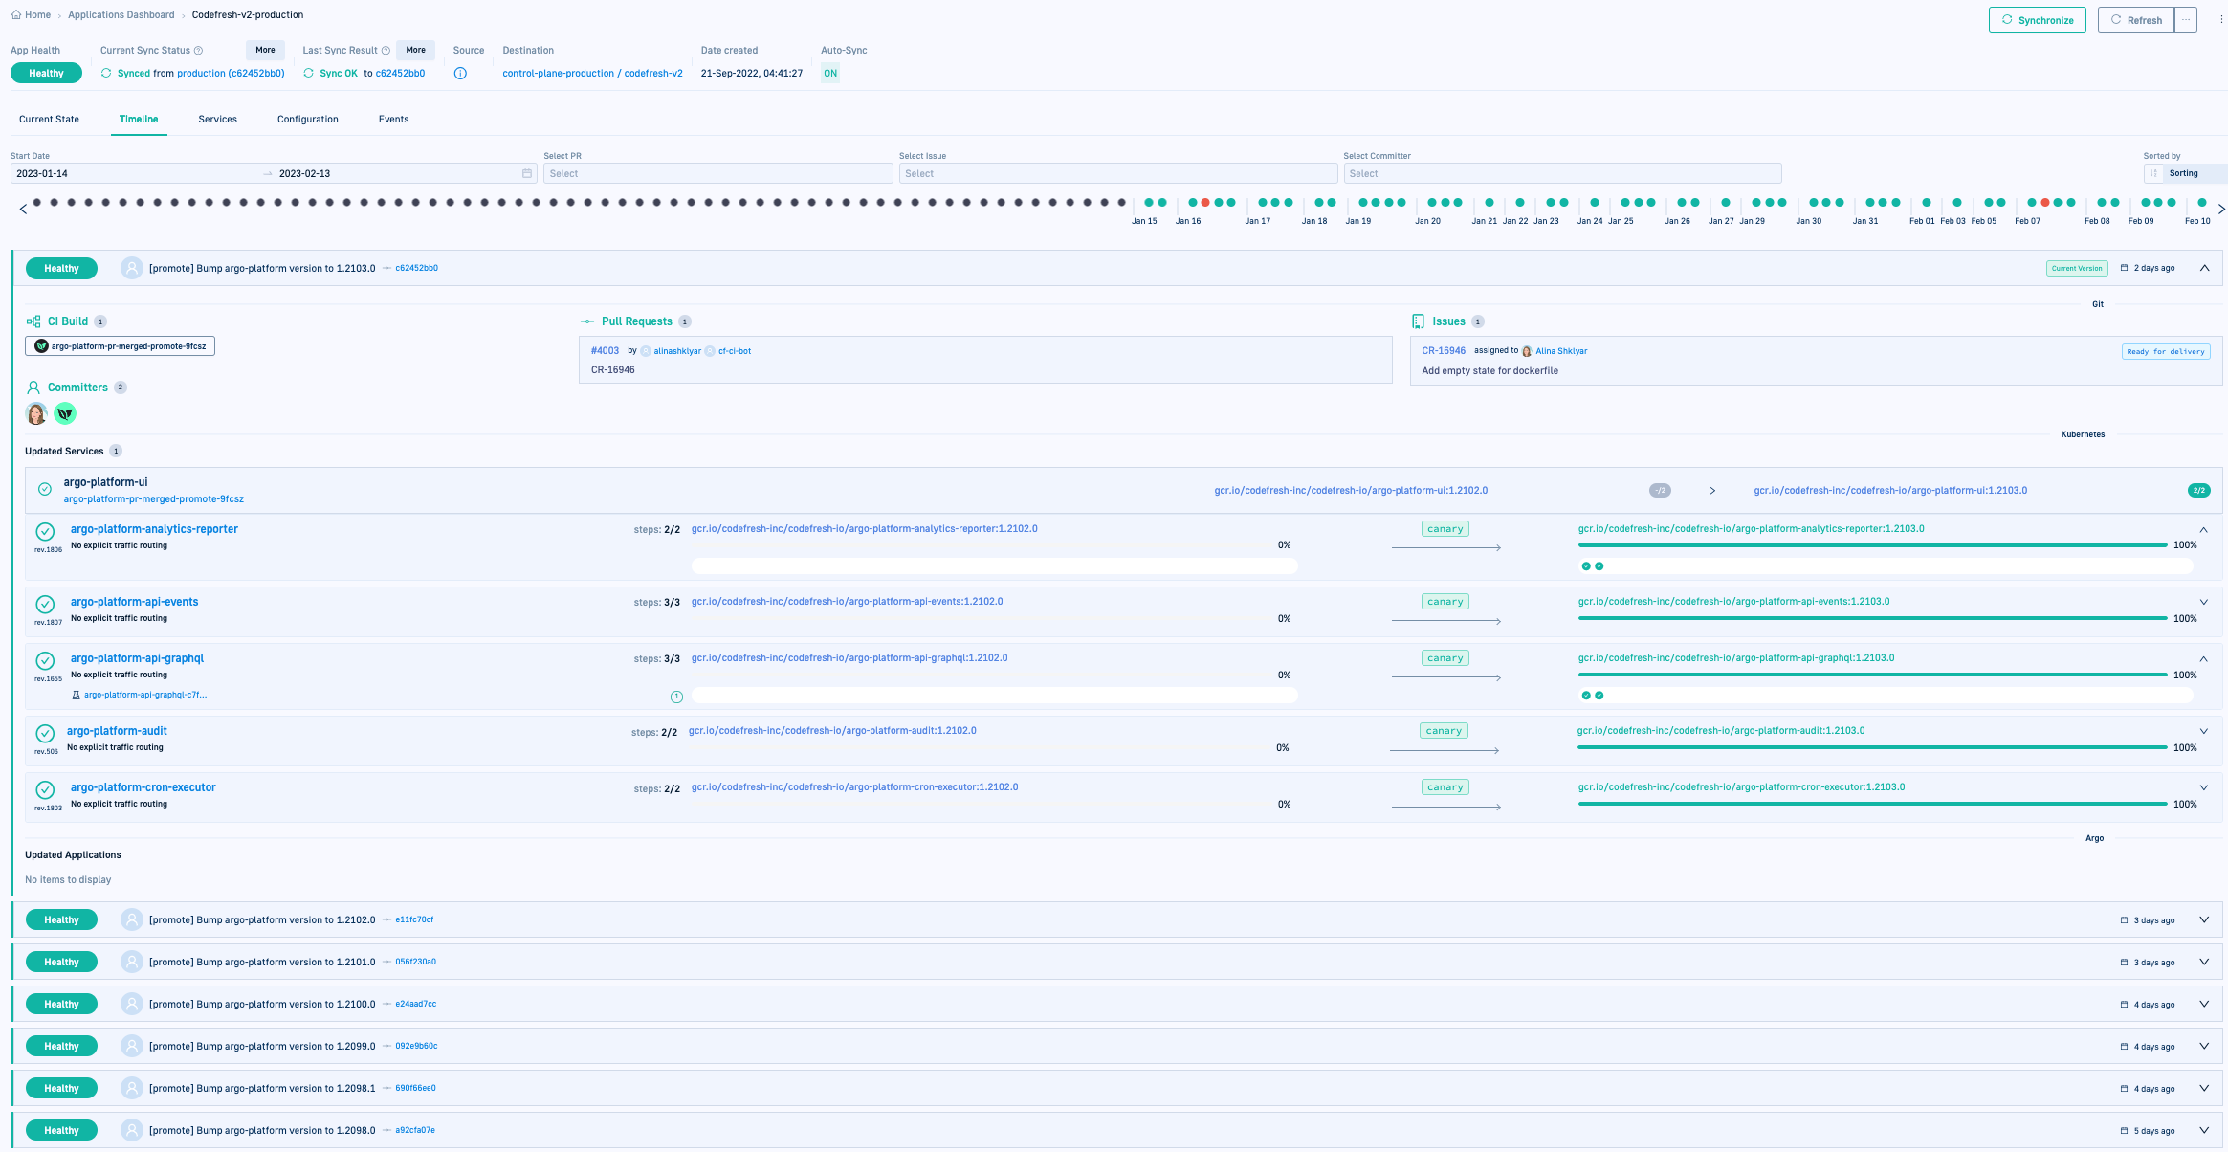The width and height of the screenshot is (2228, 1152).
Task: Click info icon in argo-platform-api-graphql row
Action: pyautogui.click(x=676, y=697)
